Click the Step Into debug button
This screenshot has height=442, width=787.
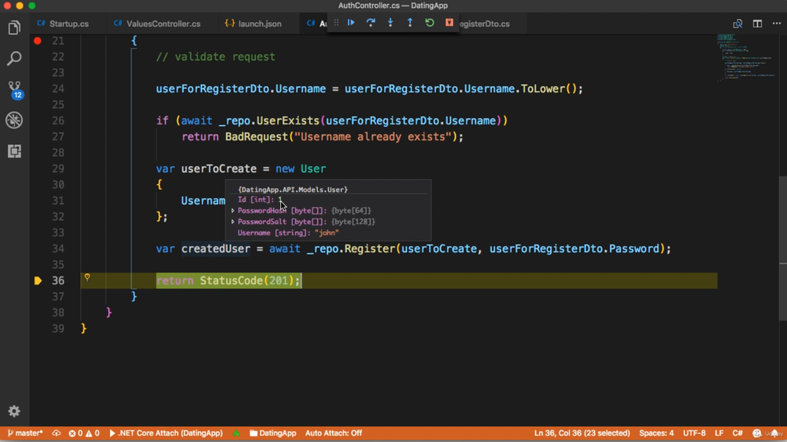[390, 23]
